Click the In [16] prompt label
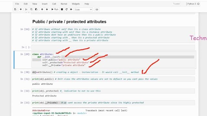Image resolution: width=207 pixels, height=116 pixels. coord(25,29)
